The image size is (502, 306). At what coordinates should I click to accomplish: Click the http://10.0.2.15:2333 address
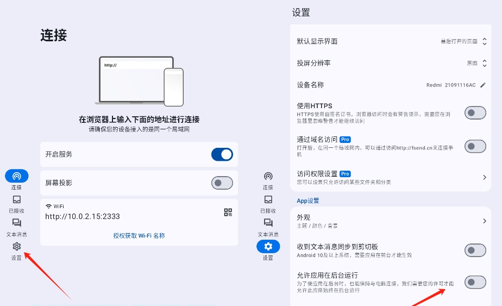[83, 216]
